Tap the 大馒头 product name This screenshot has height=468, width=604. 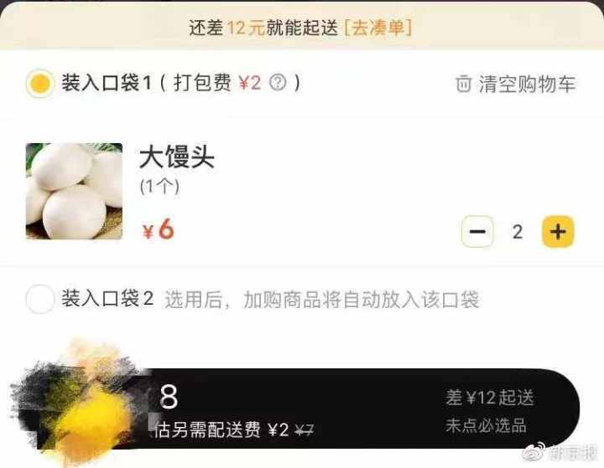pos(177,157)
